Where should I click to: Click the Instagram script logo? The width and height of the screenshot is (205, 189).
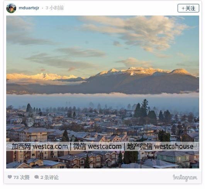click(x=185, y=178)
